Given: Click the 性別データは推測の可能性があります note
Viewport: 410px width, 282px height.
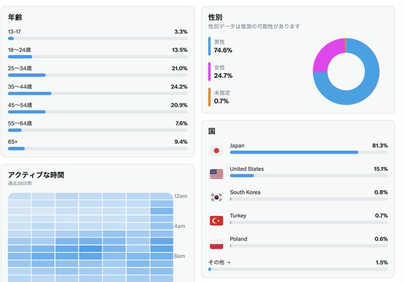Looking at the screenshot, I should (x=254, y=27).
